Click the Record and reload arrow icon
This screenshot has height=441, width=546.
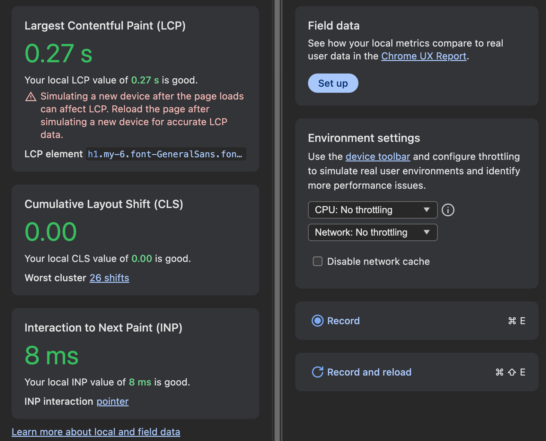click(318, 372)
